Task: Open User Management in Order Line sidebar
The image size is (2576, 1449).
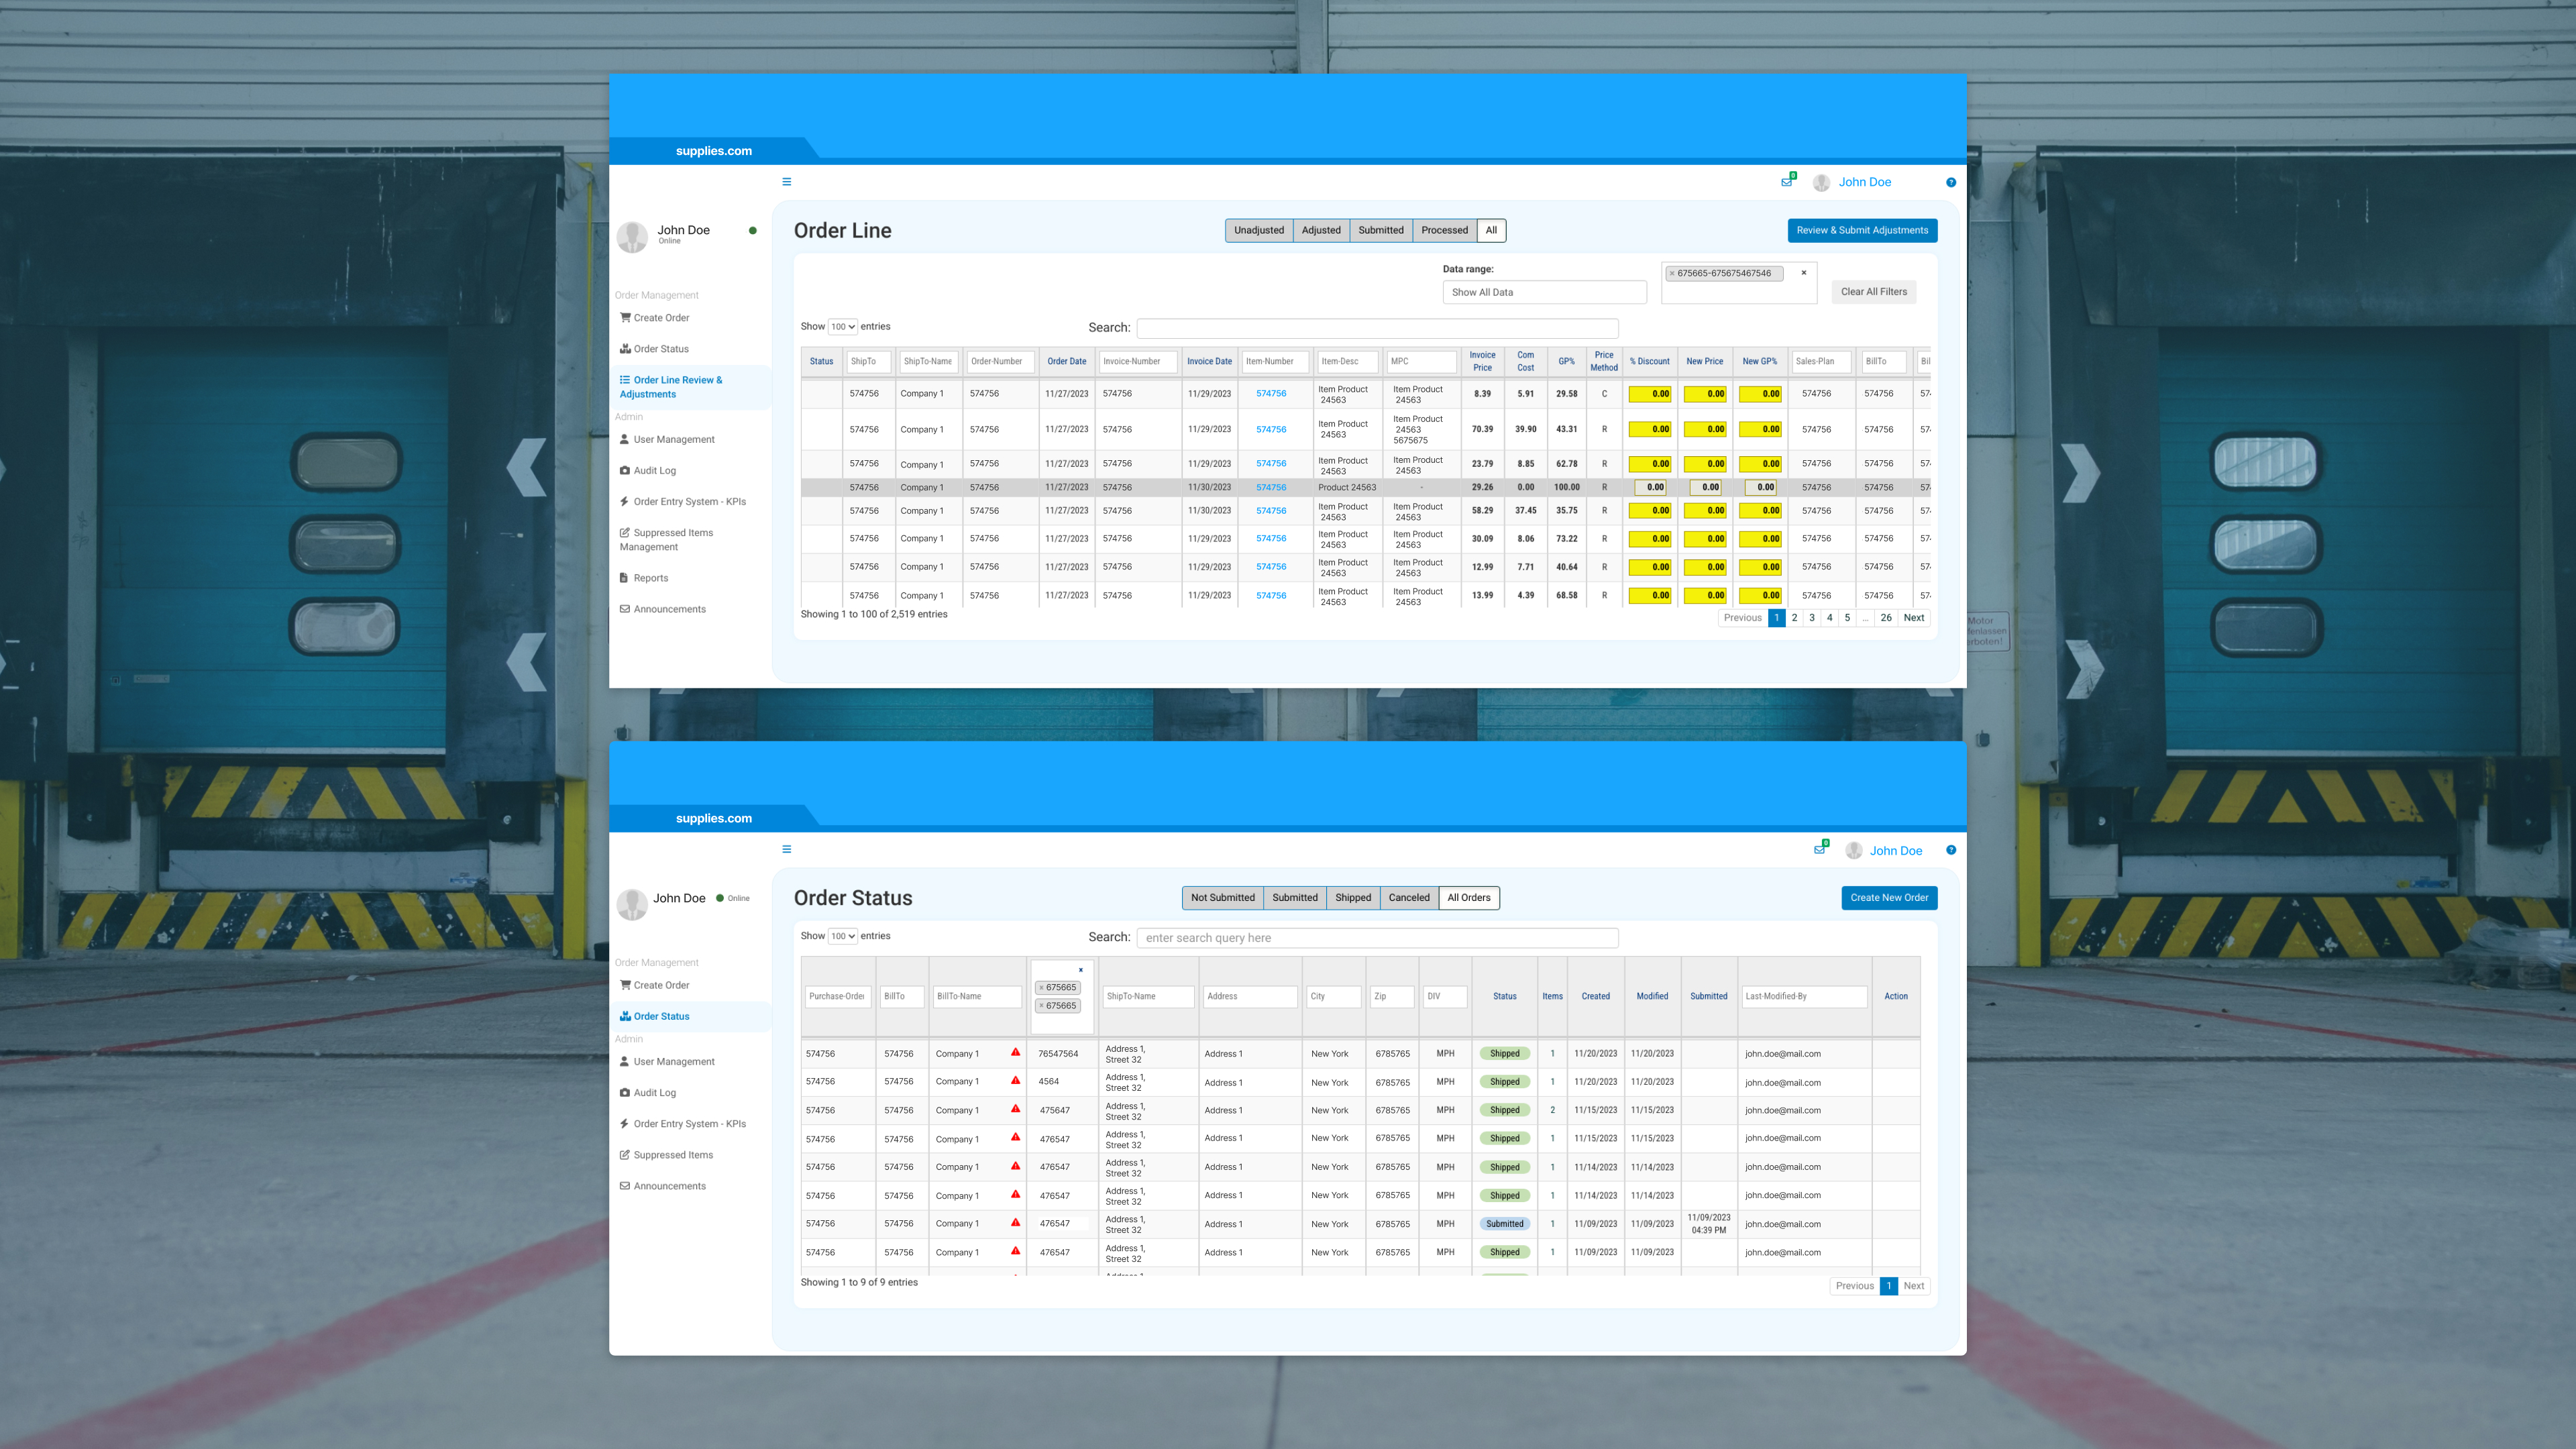Action: [673, 439]
